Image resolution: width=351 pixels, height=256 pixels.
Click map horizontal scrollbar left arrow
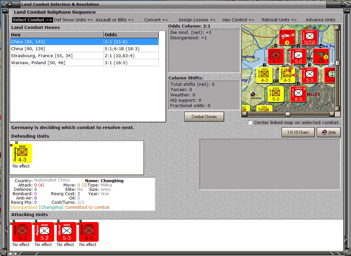[244, 114]
